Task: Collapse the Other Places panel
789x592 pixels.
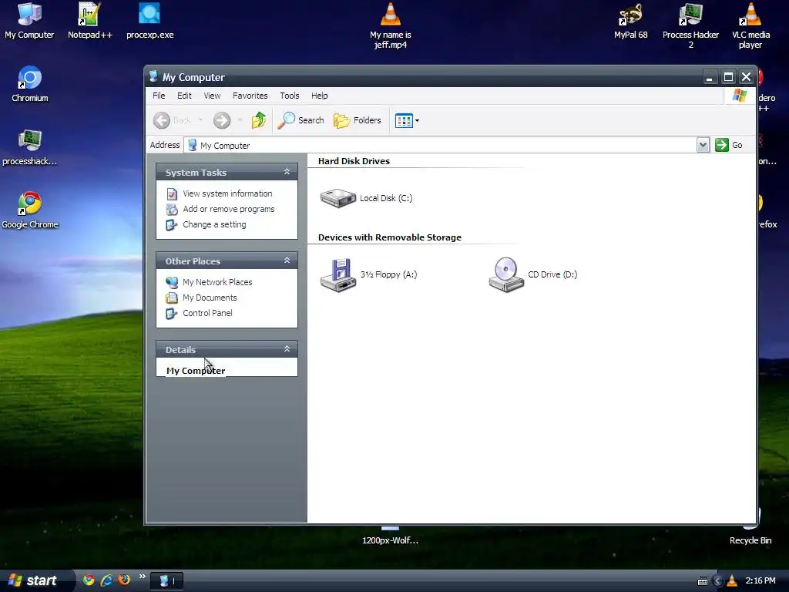Action: click(287, 261)
